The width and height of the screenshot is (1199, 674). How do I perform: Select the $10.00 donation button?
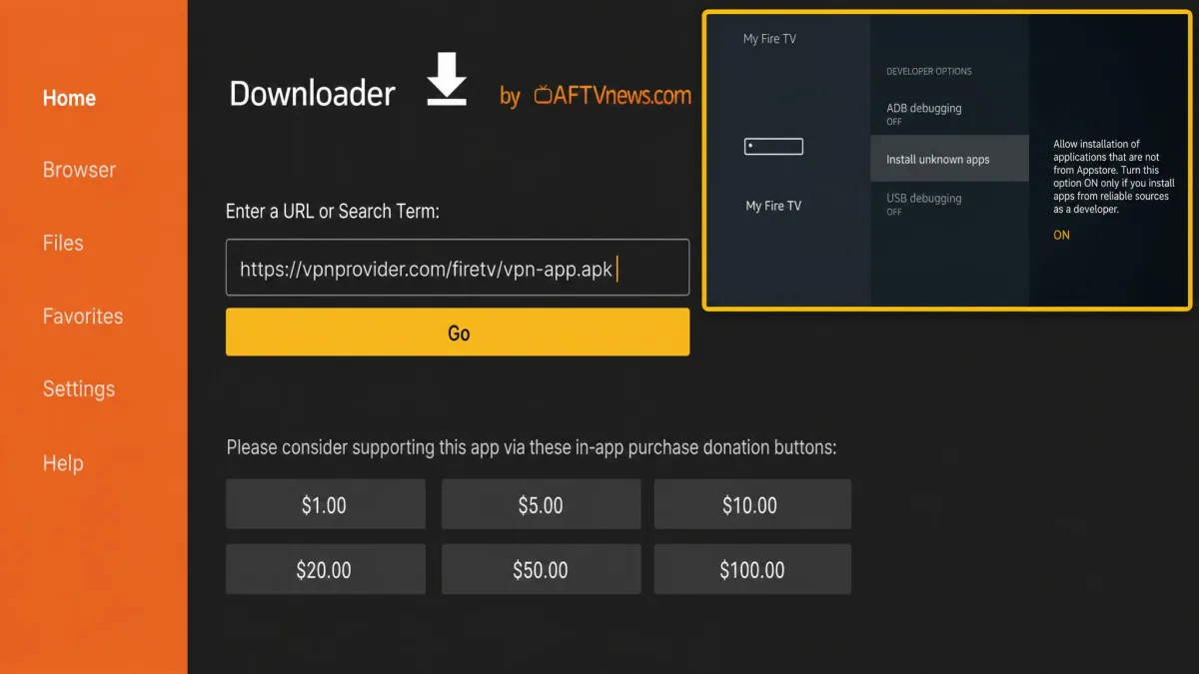point(752,504)
